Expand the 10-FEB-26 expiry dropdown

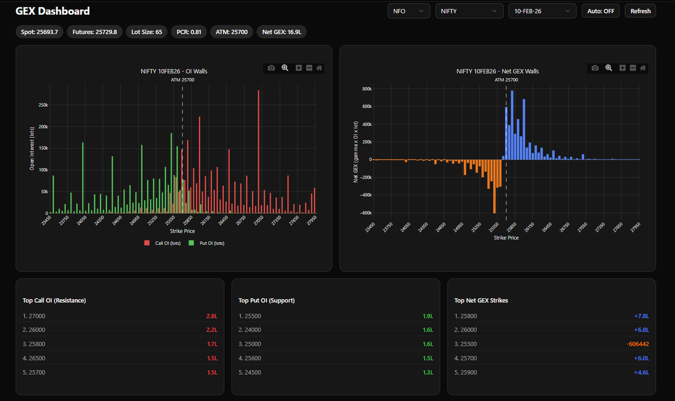(x=542, y=11)
